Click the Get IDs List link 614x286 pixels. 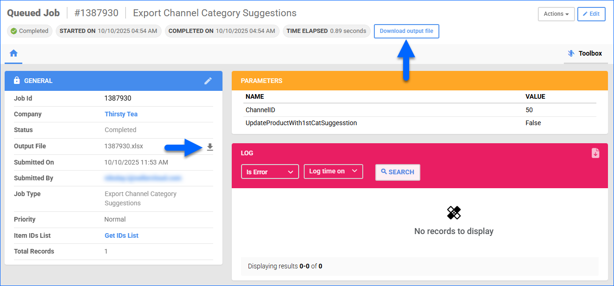point(121,235)
